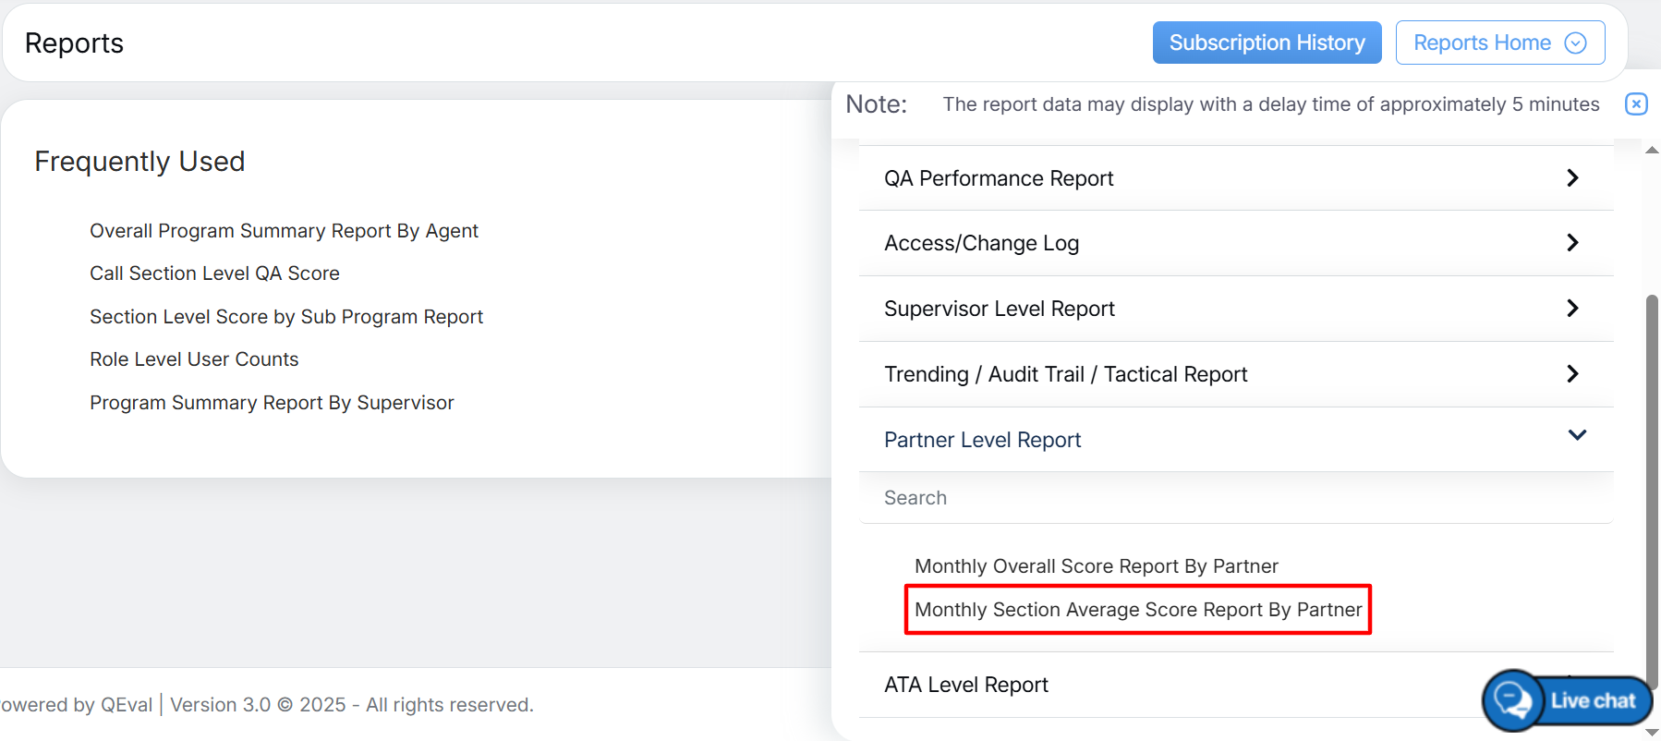The image size is (1661, 741).
Task: Click the Reports Home dropdown arrow icon
Action: tap(1575, 43)
